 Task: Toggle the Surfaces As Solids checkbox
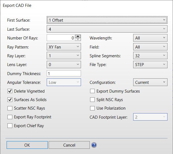click(x=10, y=100)
